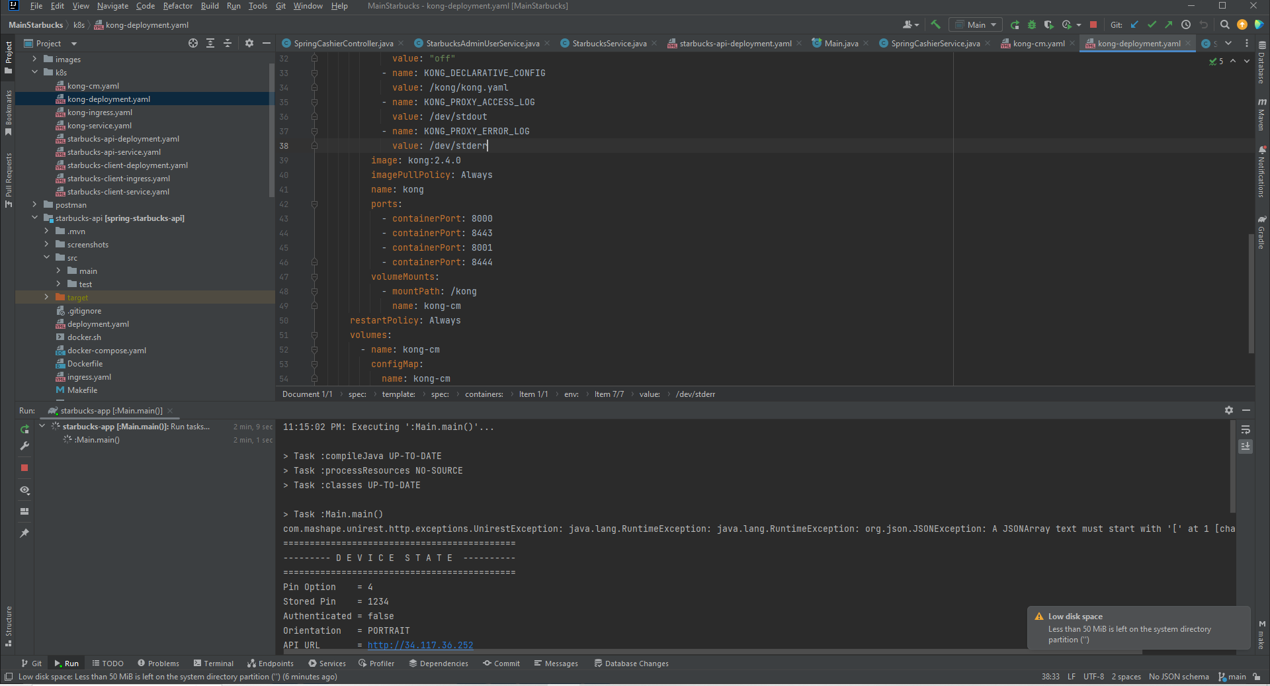
Task: Collapse all nodes in the Project view
Action: point(228,43)
